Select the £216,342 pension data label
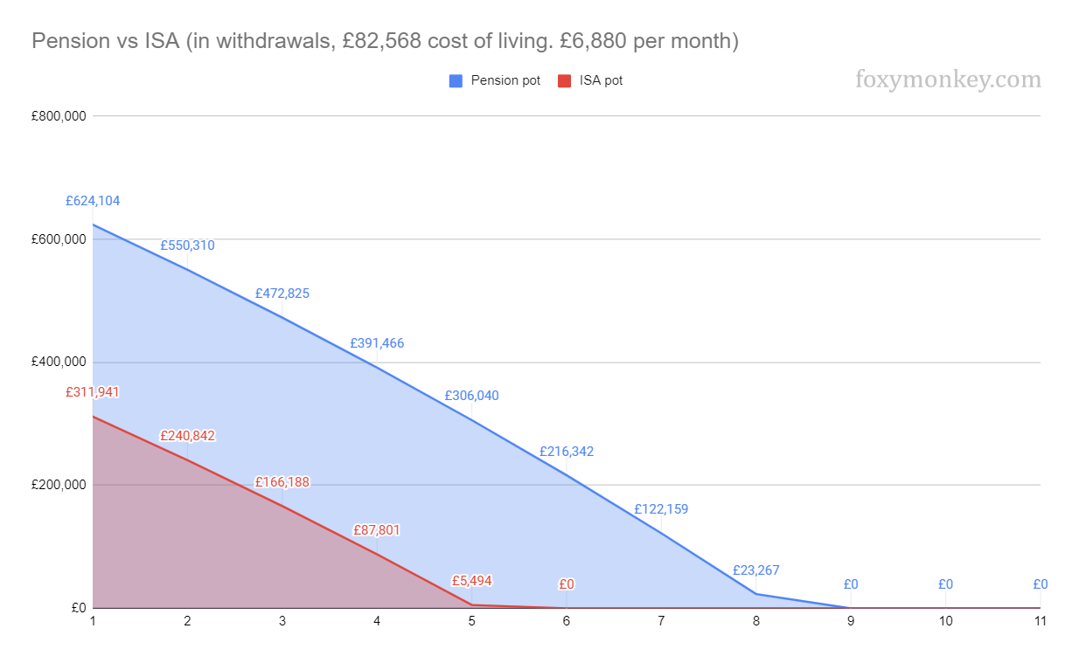The width and height of the screenshot is (1072, 656). point(566,452)
